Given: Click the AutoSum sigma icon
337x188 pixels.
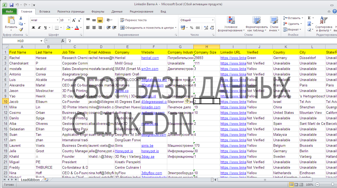Looking at the screenshot, I should (x=309, y=18).
